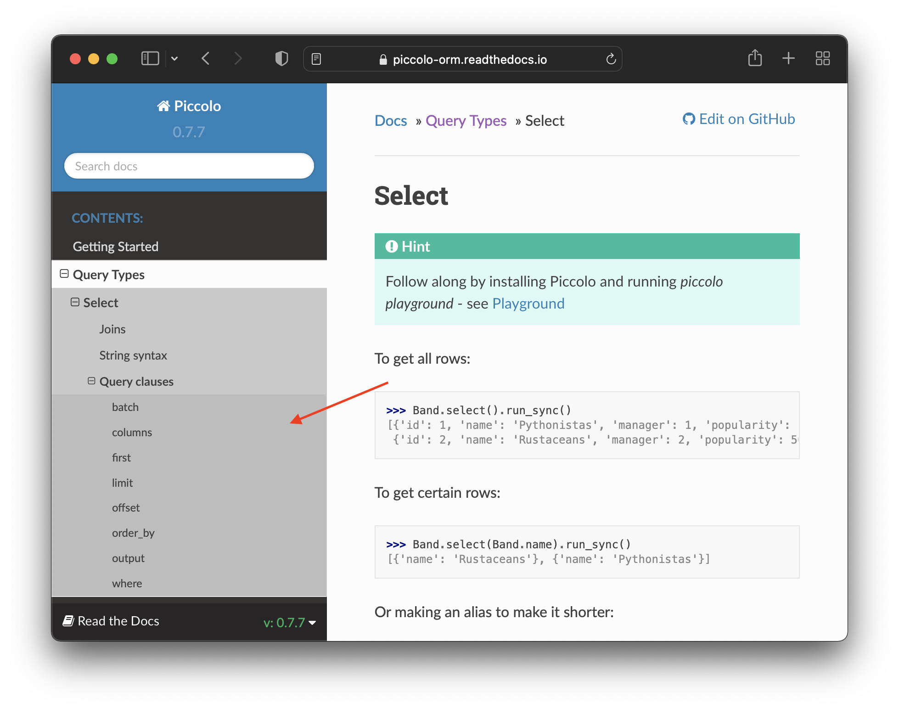Collapse the Select subsection toggle

(x=75, y=302)
